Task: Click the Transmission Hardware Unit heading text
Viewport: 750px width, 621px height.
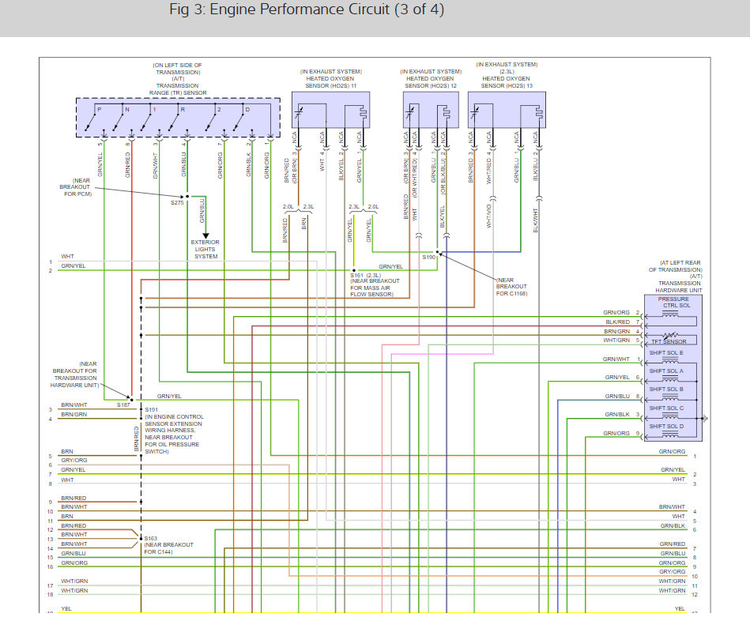Action: tap(678, 287)
